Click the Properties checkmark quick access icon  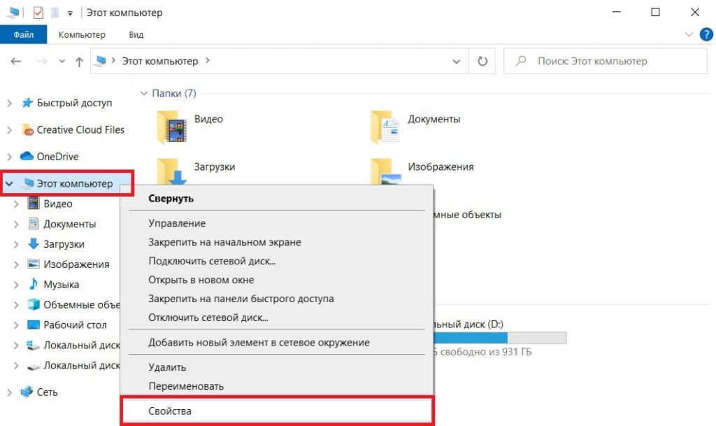[38, 13]
